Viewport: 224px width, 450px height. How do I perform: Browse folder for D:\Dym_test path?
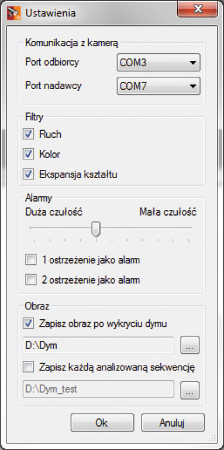click(189, 390)
